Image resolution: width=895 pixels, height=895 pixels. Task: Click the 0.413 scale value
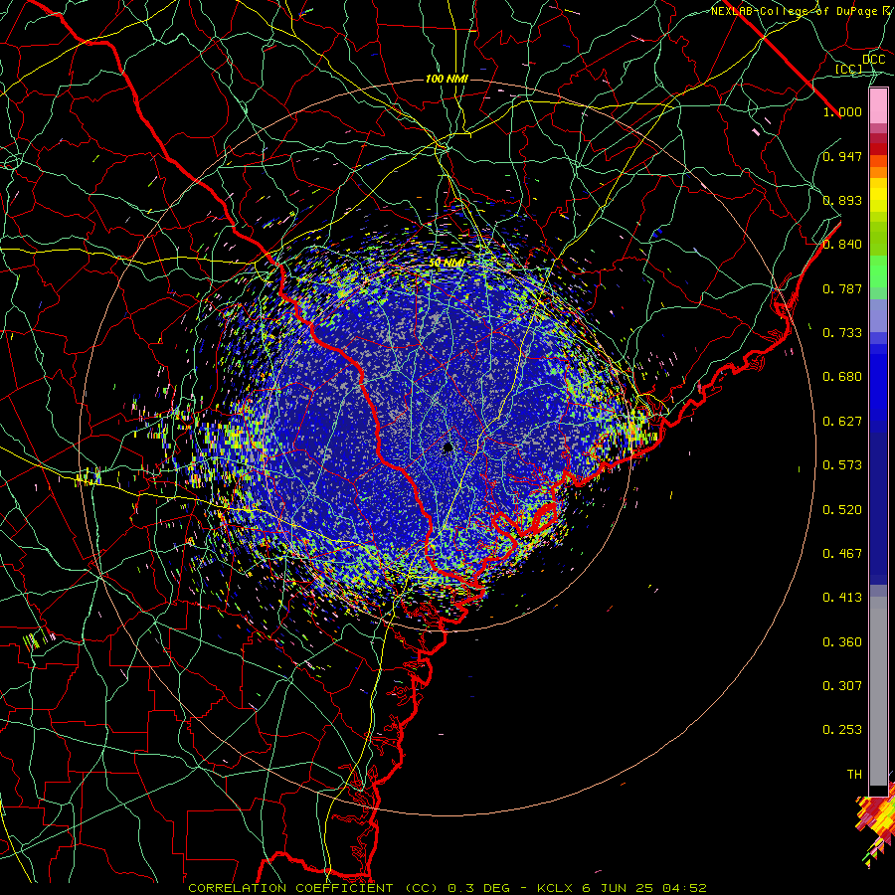842,598
